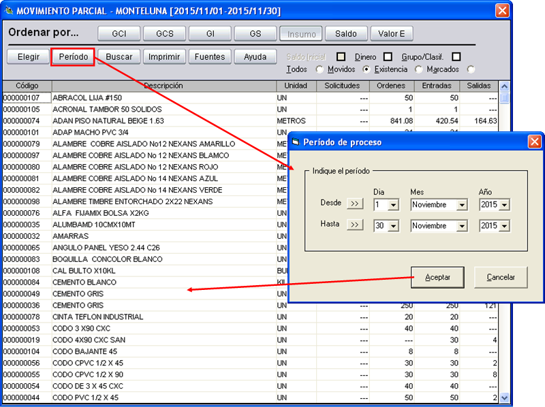Screen dimensions: 545x407
Task: Sort the list by GS
Action: point(255,33)
